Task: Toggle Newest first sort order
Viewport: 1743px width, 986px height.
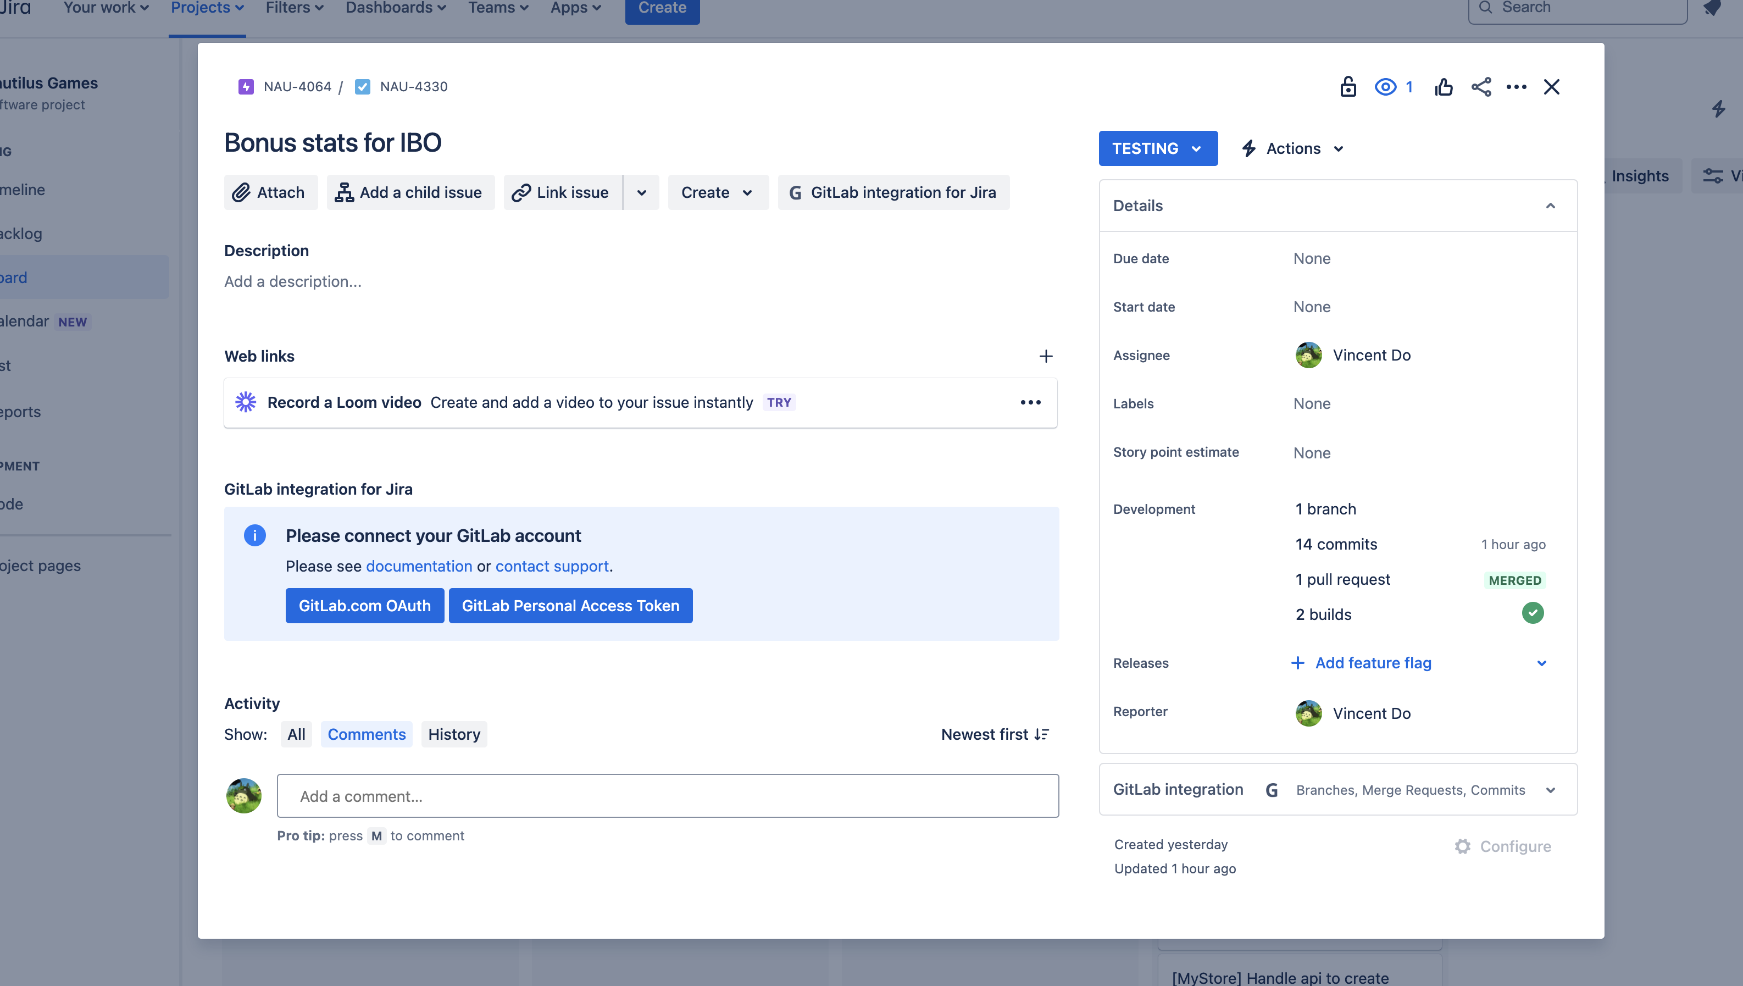Action: tap(995, 734)
